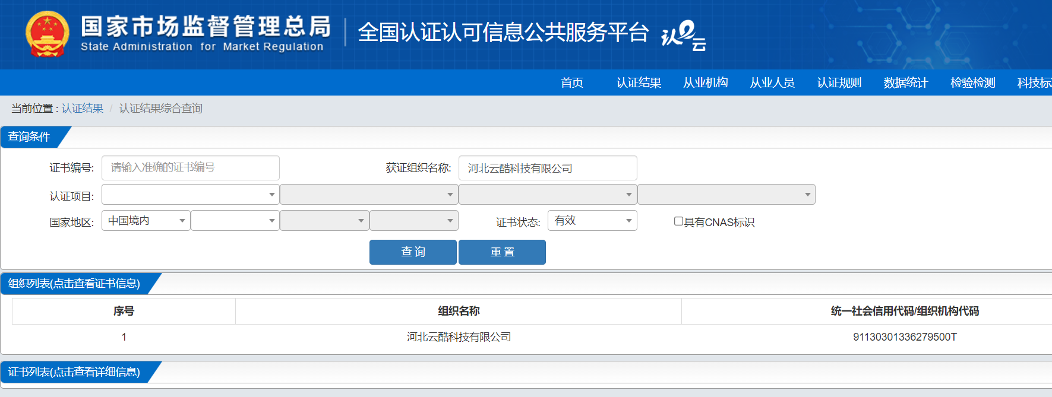Screen dimensions: 1052x397
Task: Follow the 认证结果 breadcrumb link
Action: [x=82, y=108]
